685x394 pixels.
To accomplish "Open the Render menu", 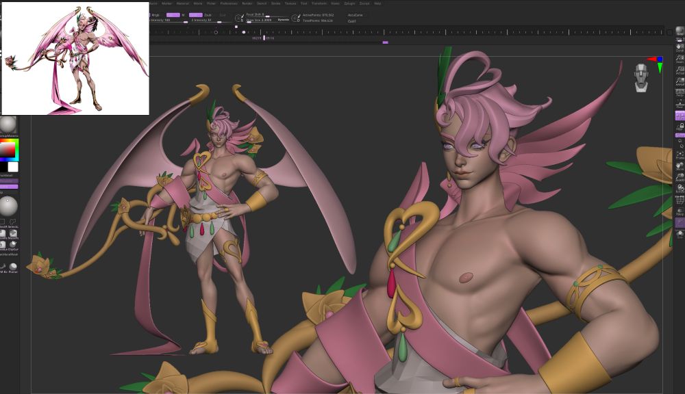I will click(247, 3).
